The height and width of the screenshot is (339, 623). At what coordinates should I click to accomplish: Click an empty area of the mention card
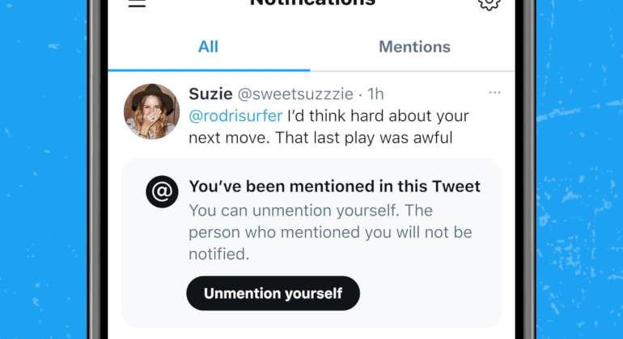click(429, 294)
